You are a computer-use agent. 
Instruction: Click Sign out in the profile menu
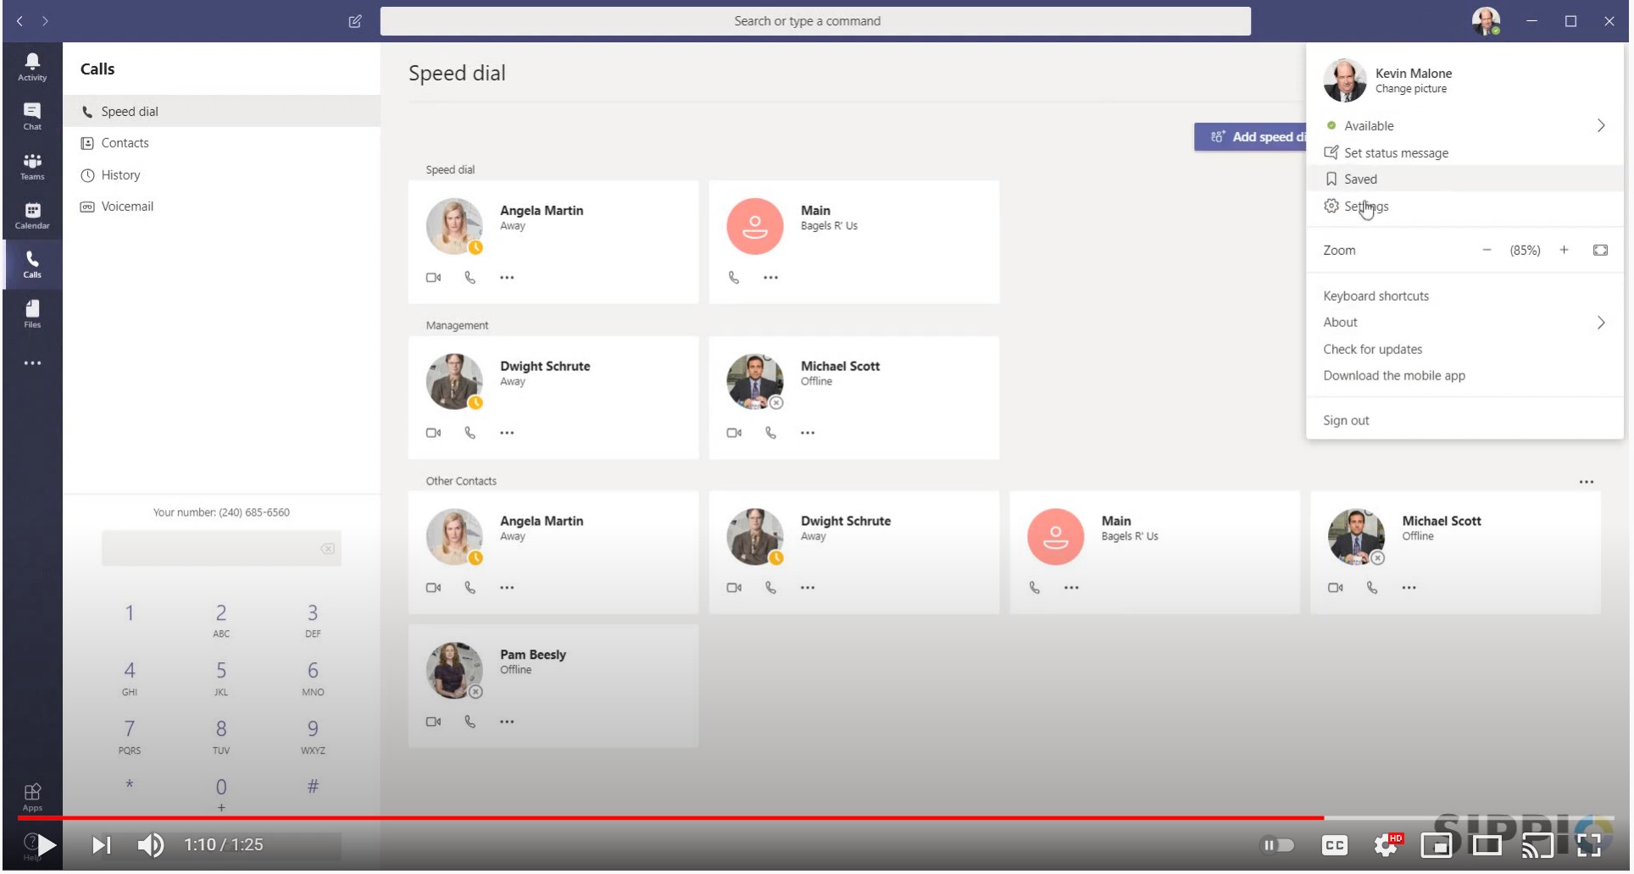[x=1346, y=421]
